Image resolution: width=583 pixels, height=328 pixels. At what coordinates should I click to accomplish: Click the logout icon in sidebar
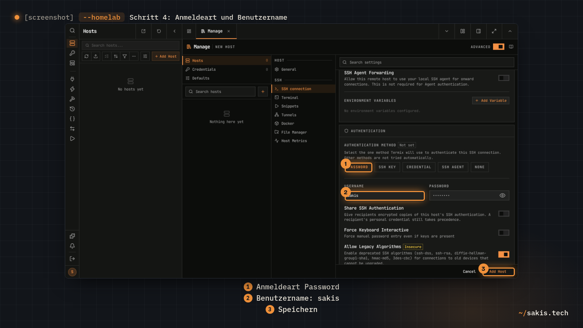72,259
